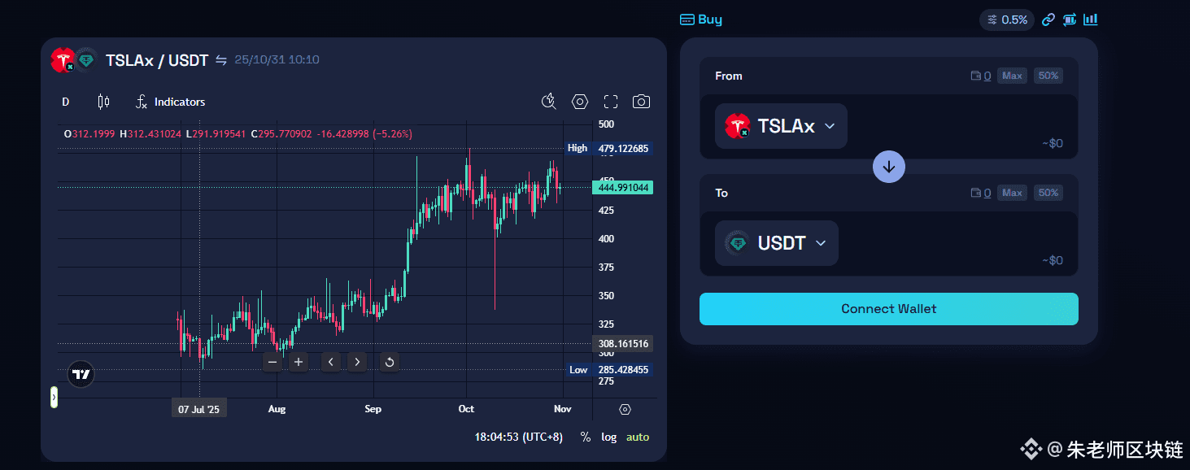The width and height of the screenshot is (1190, 470).
Task: Toggle auto scale on the chart
Action: click(638, 437)
